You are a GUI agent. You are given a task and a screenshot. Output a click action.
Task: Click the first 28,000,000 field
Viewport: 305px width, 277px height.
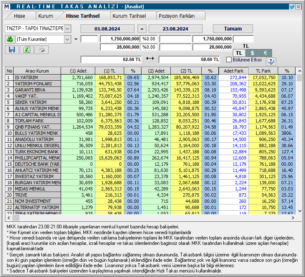pos(120,47)
